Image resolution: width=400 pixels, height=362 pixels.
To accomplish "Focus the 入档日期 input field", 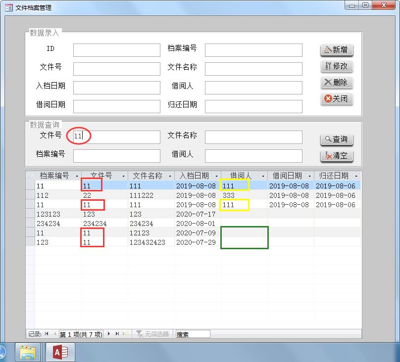I will point(116,88).
